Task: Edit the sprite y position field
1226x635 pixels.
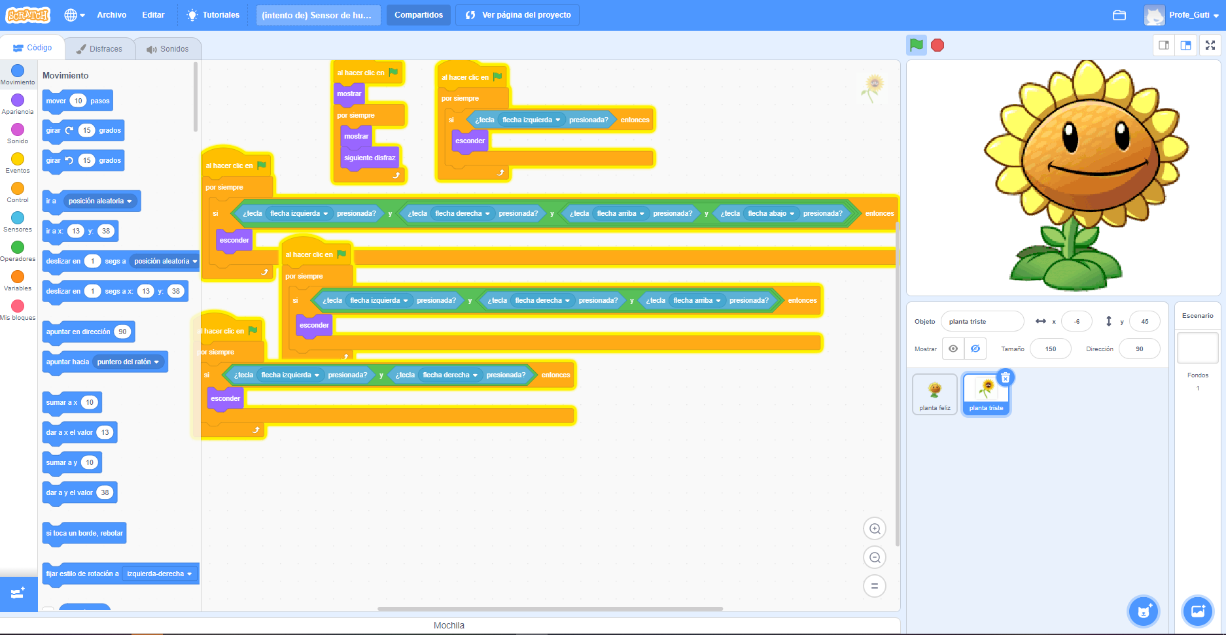Action: (x=1144, y=321)
